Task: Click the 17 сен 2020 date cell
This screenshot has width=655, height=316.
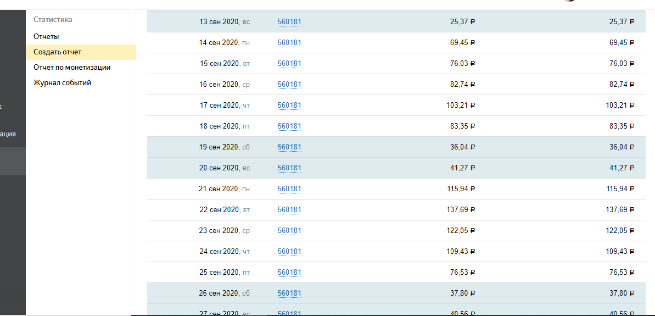Action: (x=225, y=106)
